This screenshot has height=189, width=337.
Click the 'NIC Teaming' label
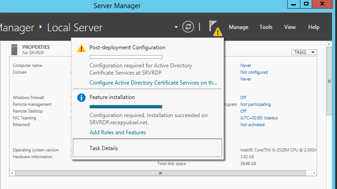click(24, 118)
